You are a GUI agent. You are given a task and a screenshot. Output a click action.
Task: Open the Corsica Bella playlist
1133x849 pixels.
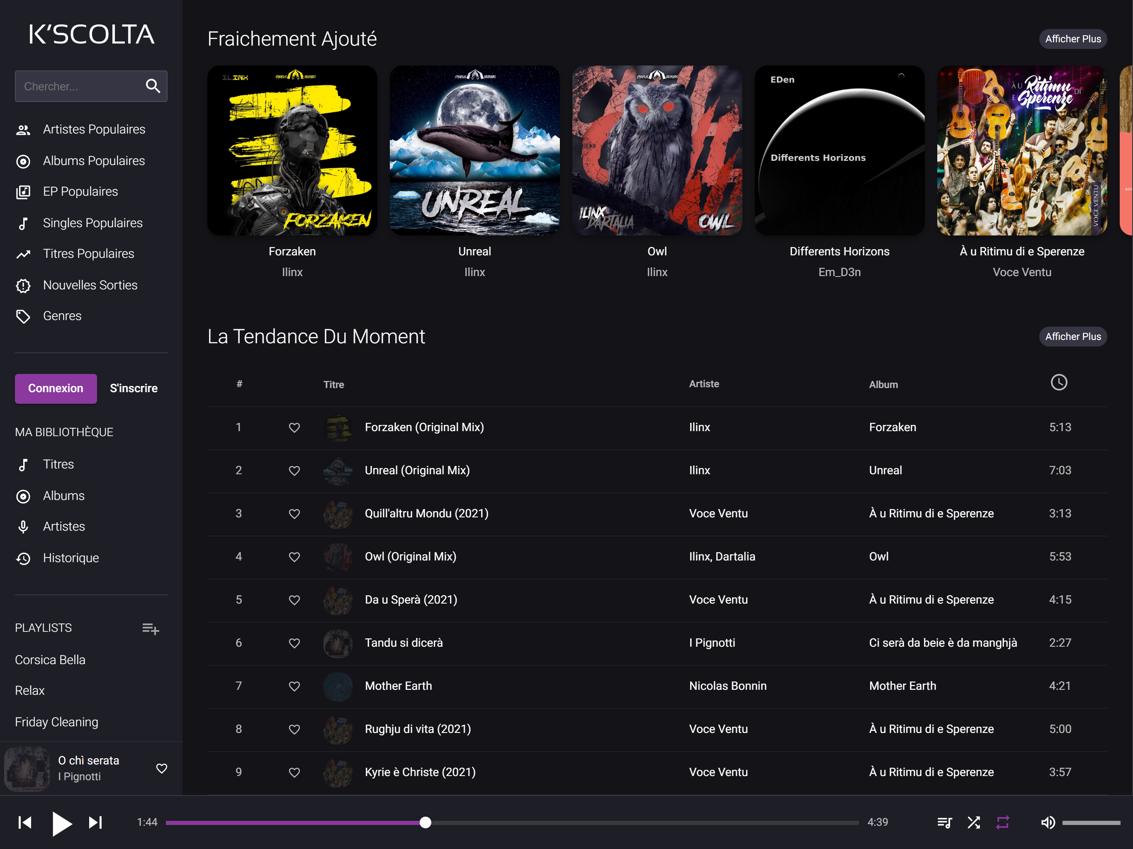pyautogui.click(x=50, y=660)
